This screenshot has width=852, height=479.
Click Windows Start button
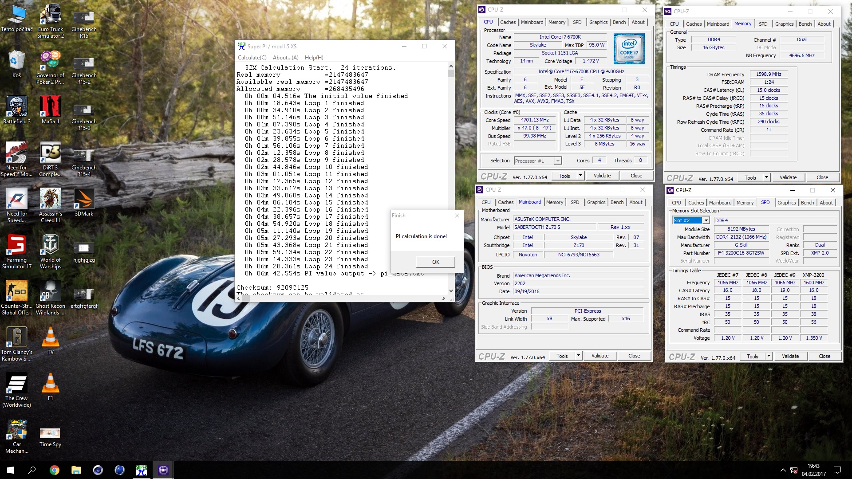point(11,470)
